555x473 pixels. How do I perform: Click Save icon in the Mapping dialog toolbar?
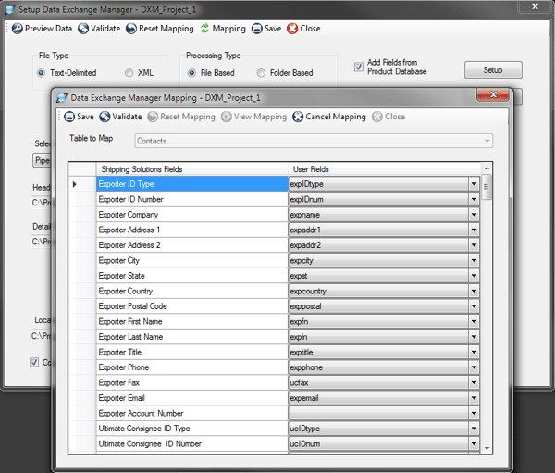pyautogui.click(x=69, y=117)
